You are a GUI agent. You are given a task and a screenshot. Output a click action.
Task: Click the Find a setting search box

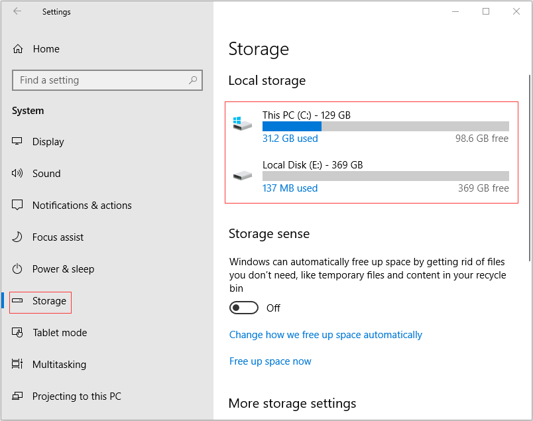click(x=99, y=80)
